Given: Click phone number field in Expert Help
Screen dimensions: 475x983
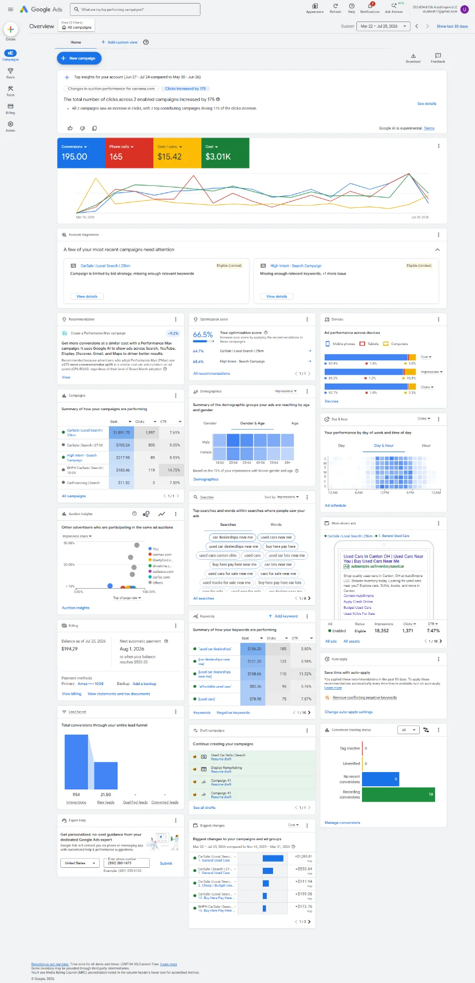Looking at the screenshot, I should (127, 863).
